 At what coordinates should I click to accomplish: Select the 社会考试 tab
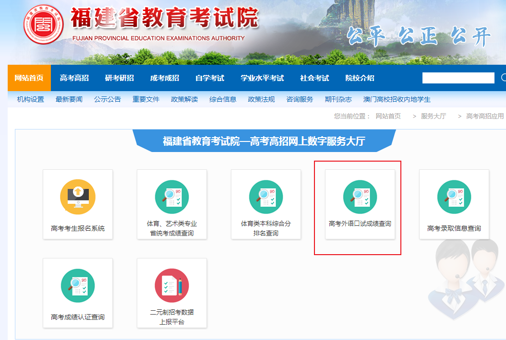pos(314,78)
